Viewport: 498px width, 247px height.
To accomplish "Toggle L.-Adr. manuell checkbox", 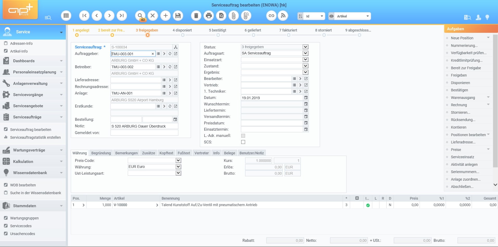I will [x=243, y=136].
